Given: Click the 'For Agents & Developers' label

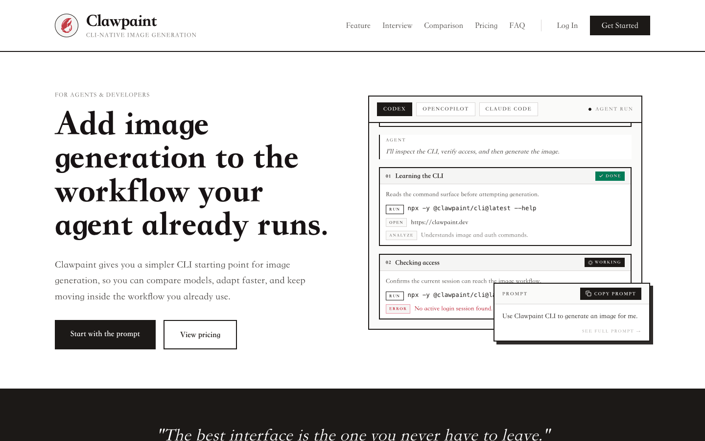Looking at the screenshot, I should (102, 95).
